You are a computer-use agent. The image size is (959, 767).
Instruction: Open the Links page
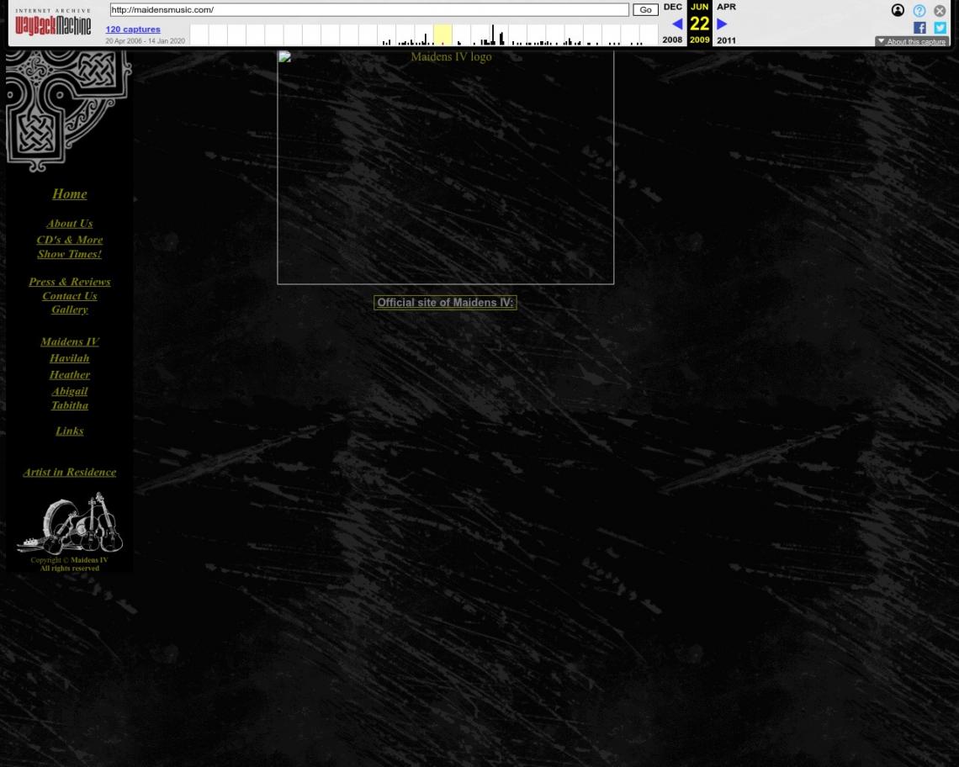[69, 431]
